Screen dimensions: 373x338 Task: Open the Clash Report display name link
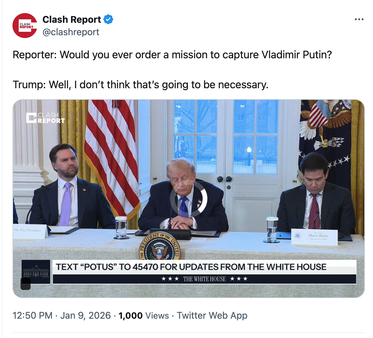72,19
